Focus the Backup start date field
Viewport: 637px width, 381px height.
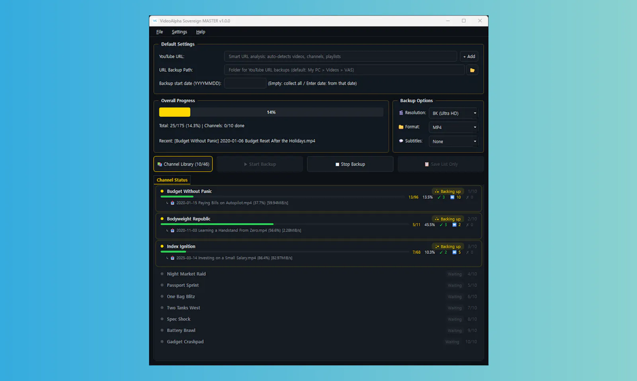[x=245, y=83]
